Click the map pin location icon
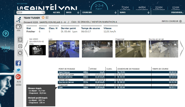 tap(6, 34)
